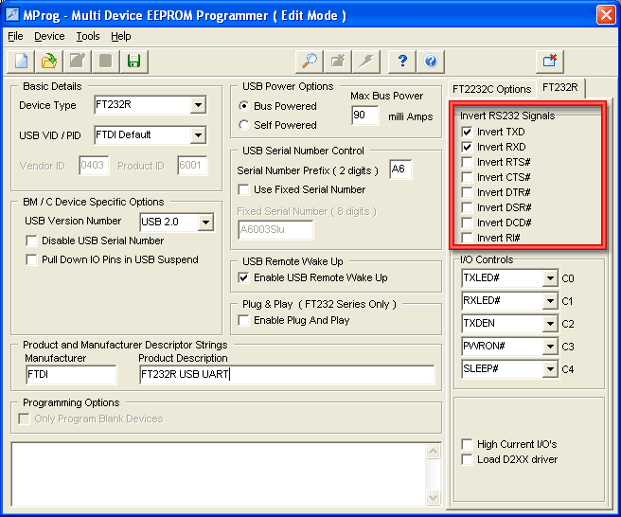Click the blue question mark help icon

(x=402, y=62)
